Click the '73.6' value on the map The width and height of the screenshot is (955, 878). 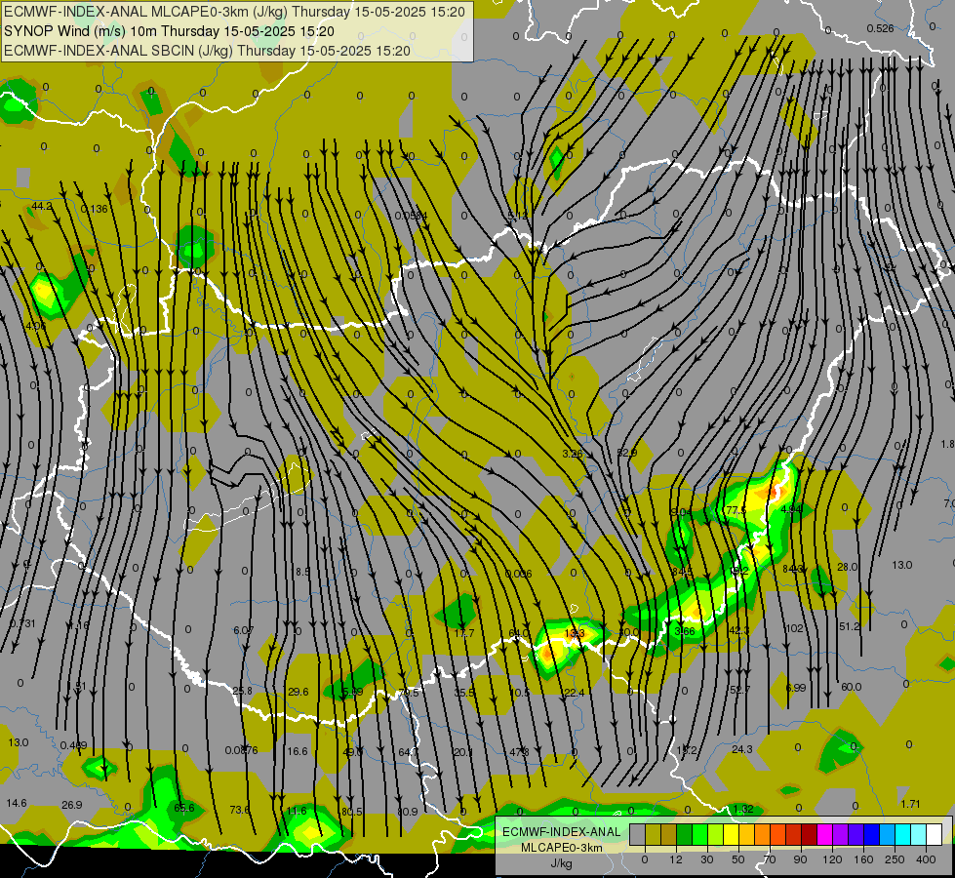(239, 810)
